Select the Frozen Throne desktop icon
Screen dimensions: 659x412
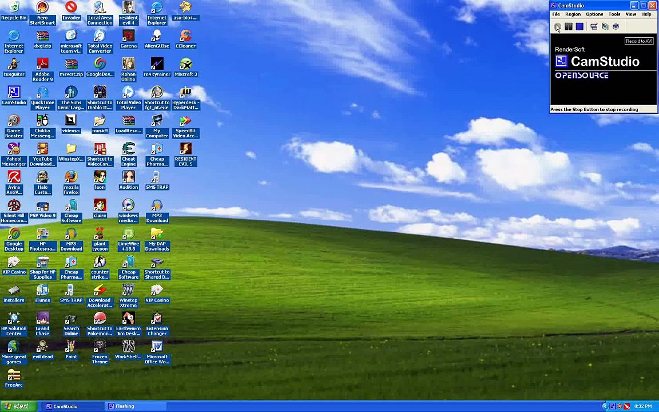tap(100, 352)
